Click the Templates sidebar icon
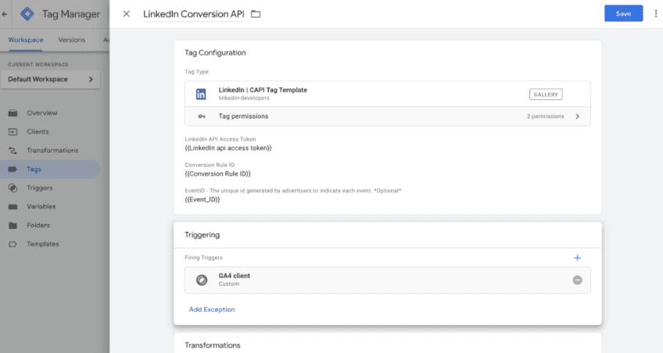This screenshot has height=353, width=663. click(x=13, y=244)
